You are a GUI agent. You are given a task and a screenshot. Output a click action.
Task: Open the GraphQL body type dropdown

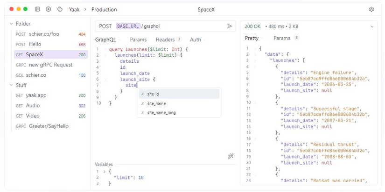click(x=108, y=40)
